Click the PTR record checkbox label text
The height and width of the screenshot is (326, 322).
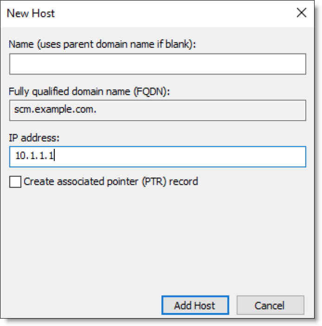(x=111, y=181)
